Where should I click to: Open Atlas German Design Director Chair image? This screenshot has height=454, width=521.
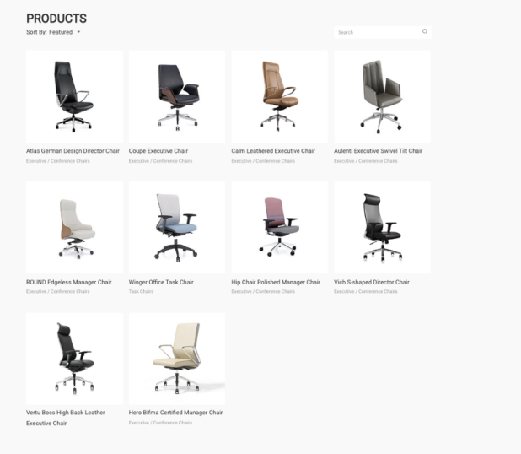(x=74, y=97)
